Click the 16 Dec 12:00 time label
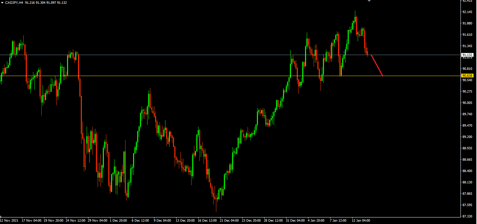This screenshot has height=224, width=477. pyautogui.click(x=208, y=220)
